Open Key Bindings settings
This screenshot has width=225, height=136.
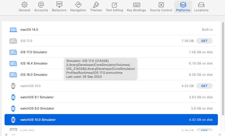point(136,5)
